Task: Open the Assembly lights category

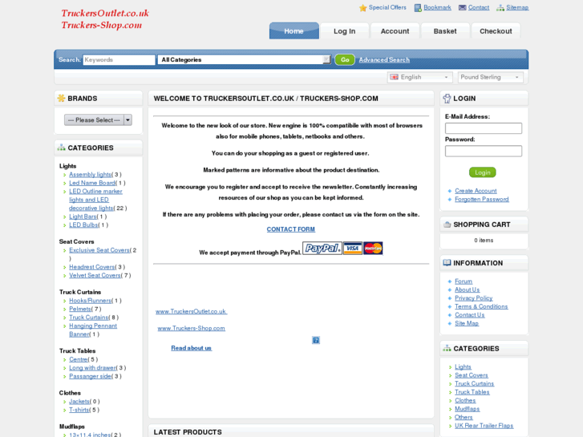Action: pos(90,174)
